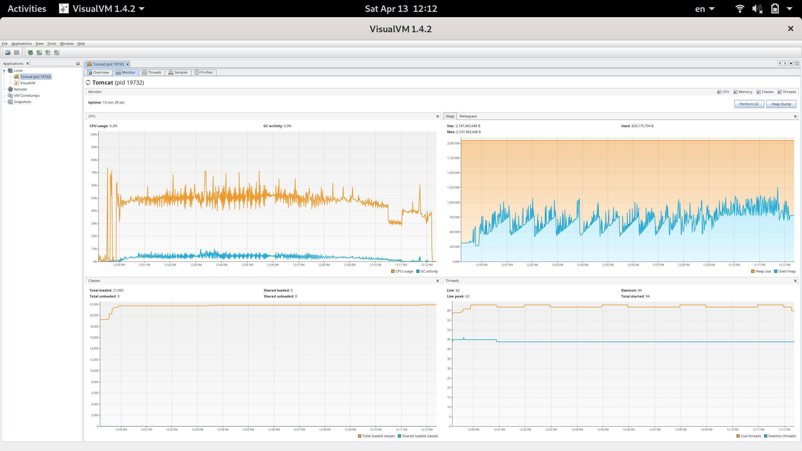The image size is (802, 451).
Task: Click the Save Snapshot toolbar icon
Action: 17,53
